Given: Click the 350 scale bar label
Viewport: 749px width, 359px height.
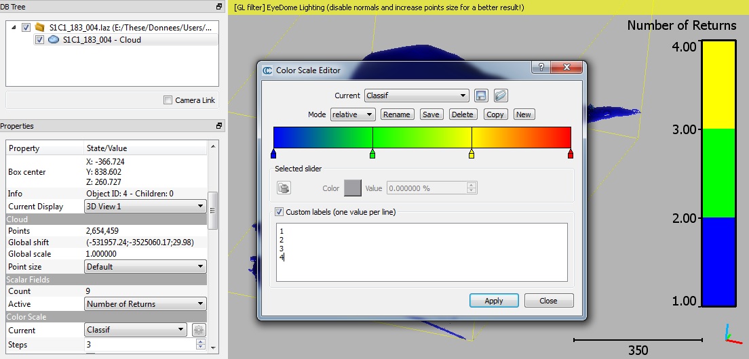Looking at the screenshot, I should click(638, 350).
